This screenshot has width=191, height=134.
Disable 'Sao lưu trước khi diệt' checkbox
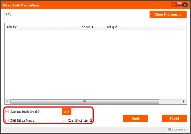click(7, 112)
